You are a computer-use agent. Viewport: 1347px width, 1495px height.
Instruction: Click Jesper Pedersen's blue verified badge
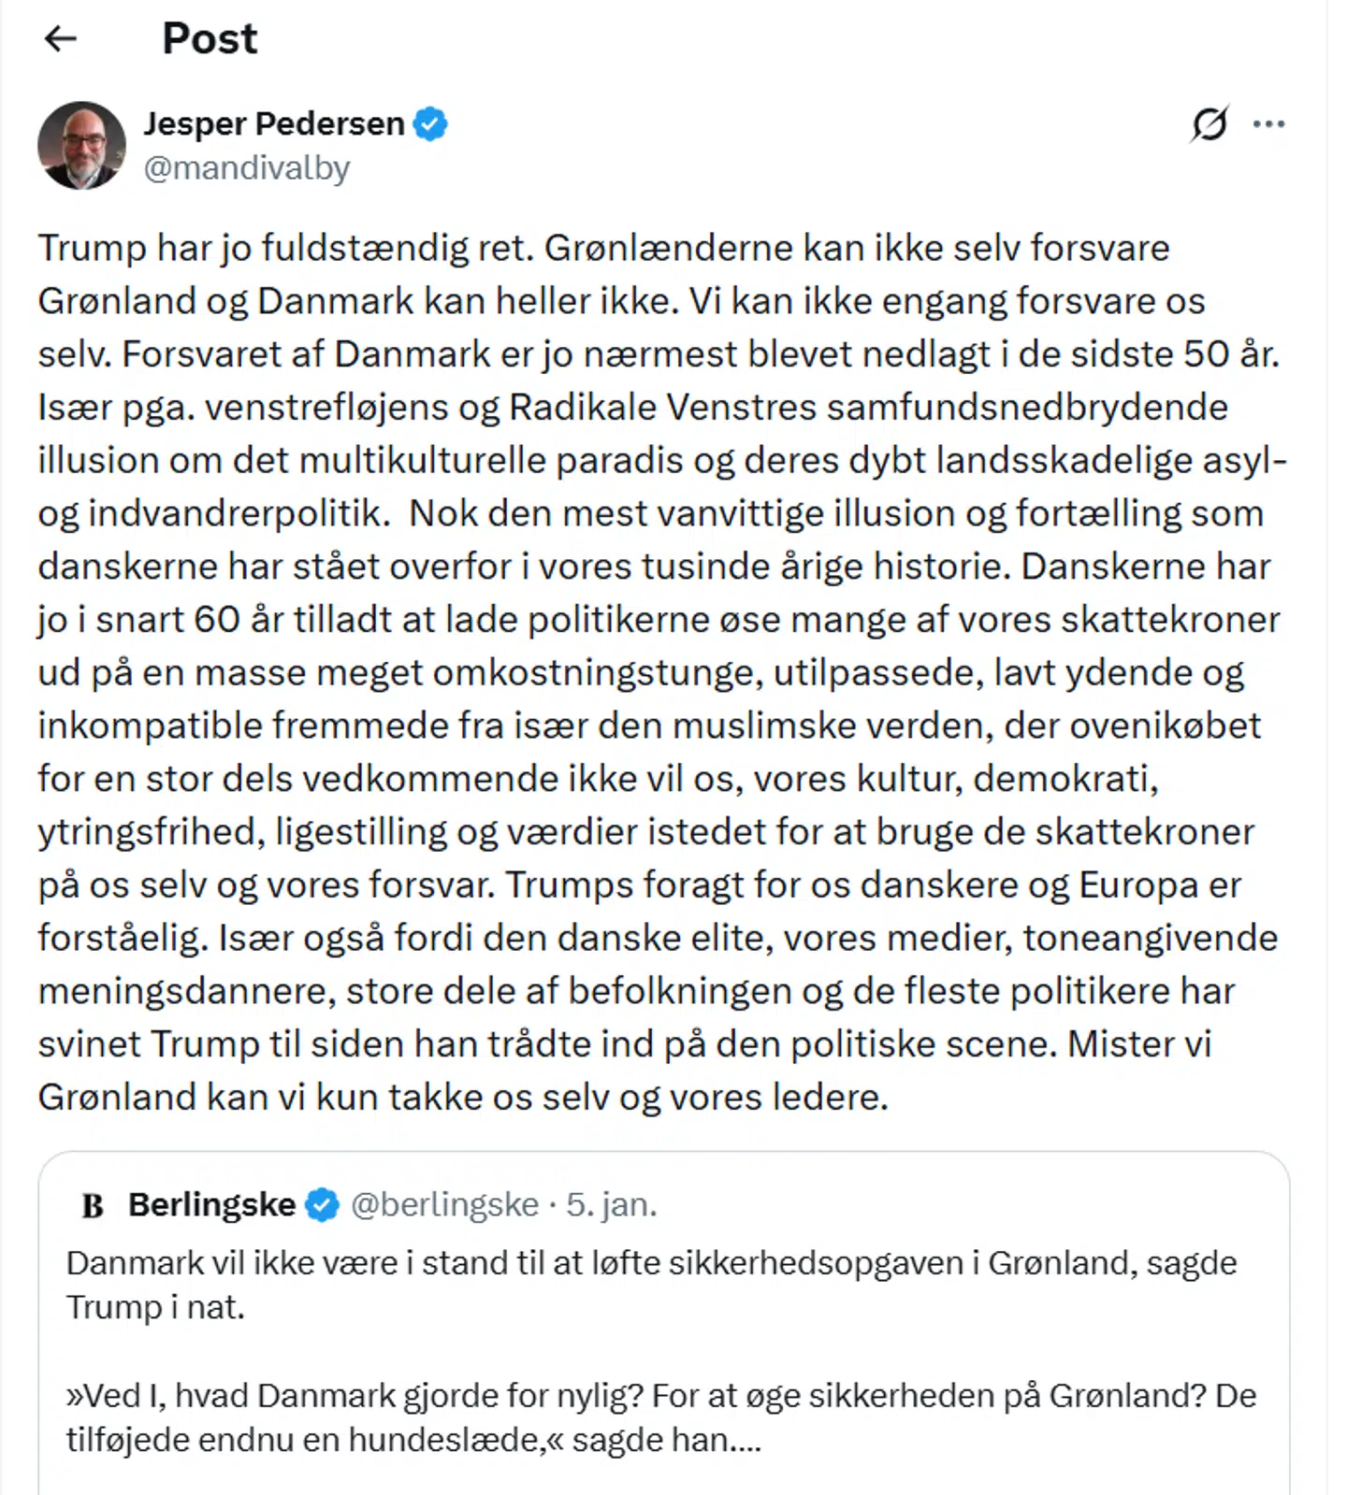point(431,122)
